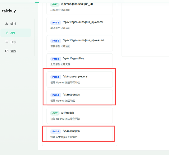
Task: Click the description 取消原生公开运行
Action: pos(60,28)
